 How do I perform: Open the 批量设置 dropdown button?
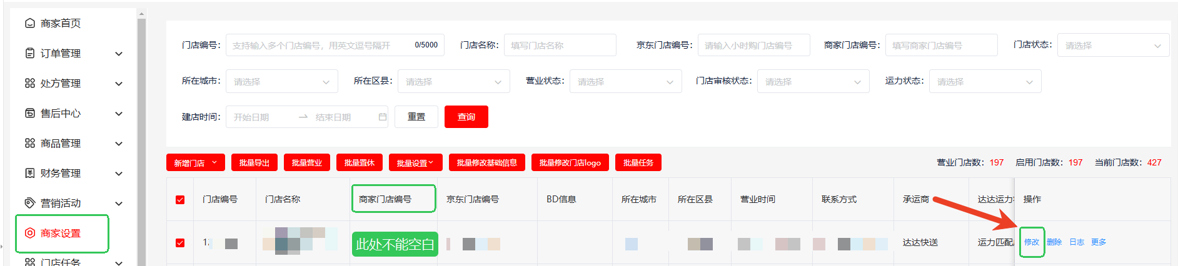415,163
